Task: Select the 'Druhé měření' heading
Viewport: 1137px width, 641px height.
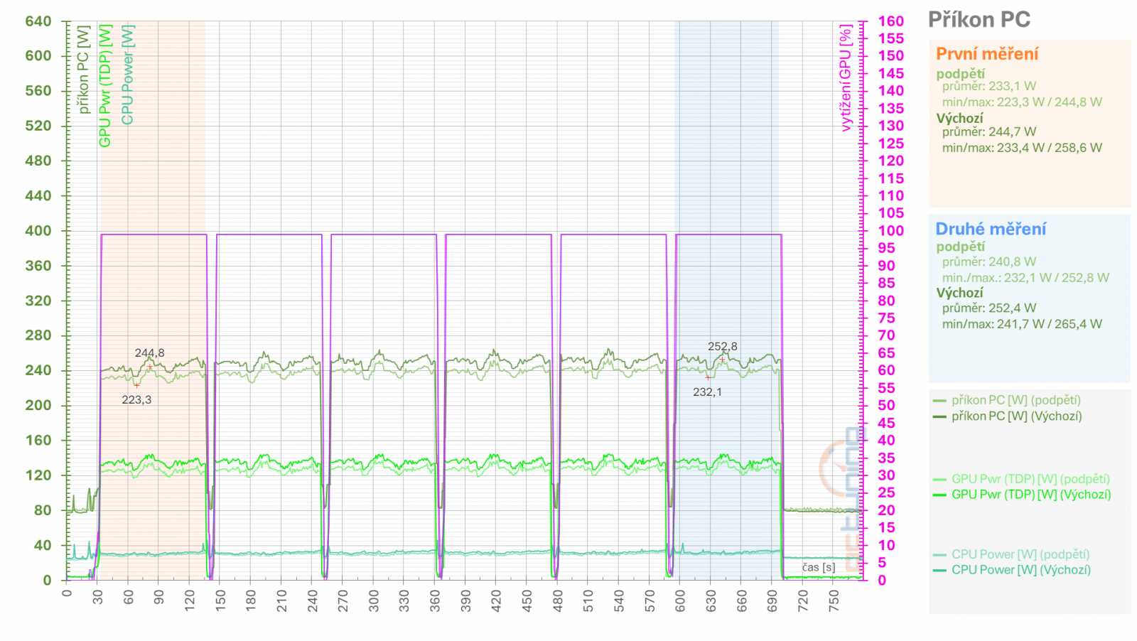Action: coord(991,229)
